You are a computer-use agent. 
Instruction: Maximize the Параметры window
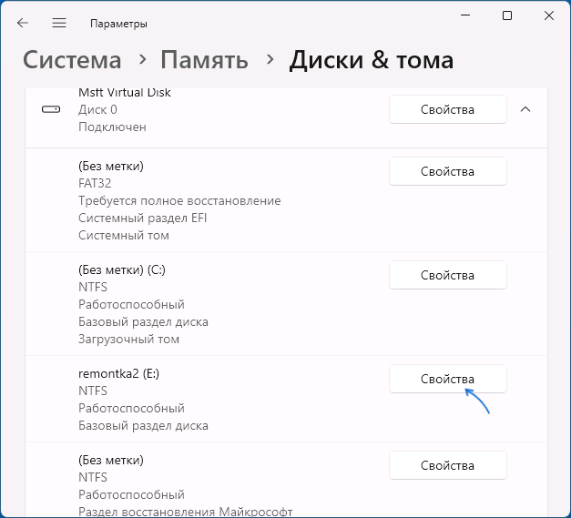pos(507,15)
